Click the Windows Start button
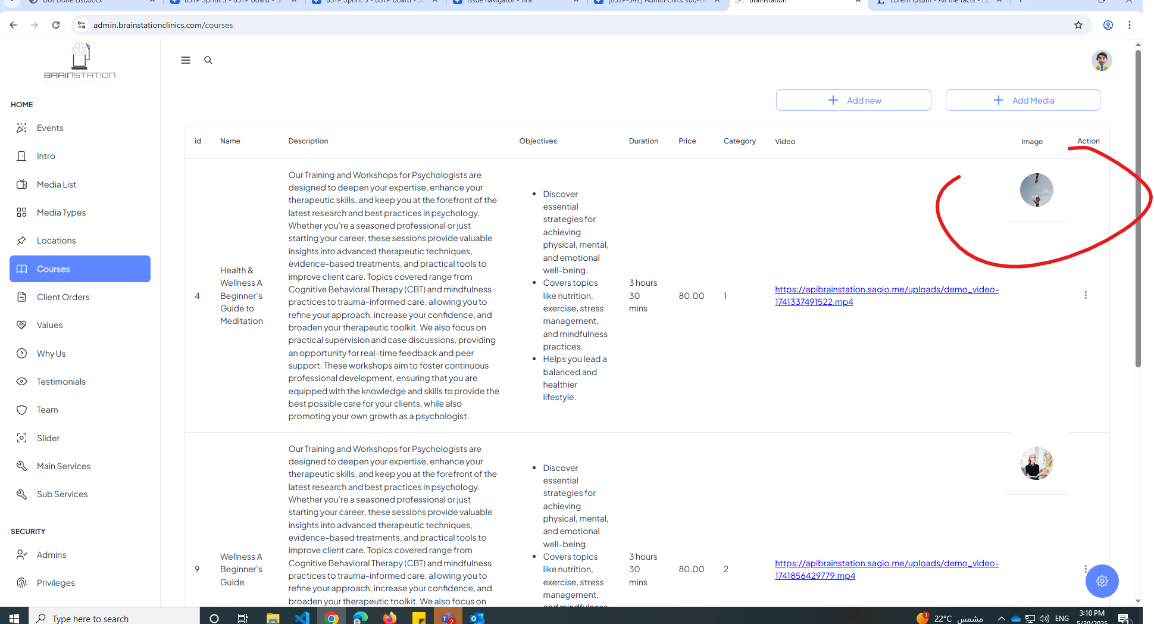 click(14, 618)
